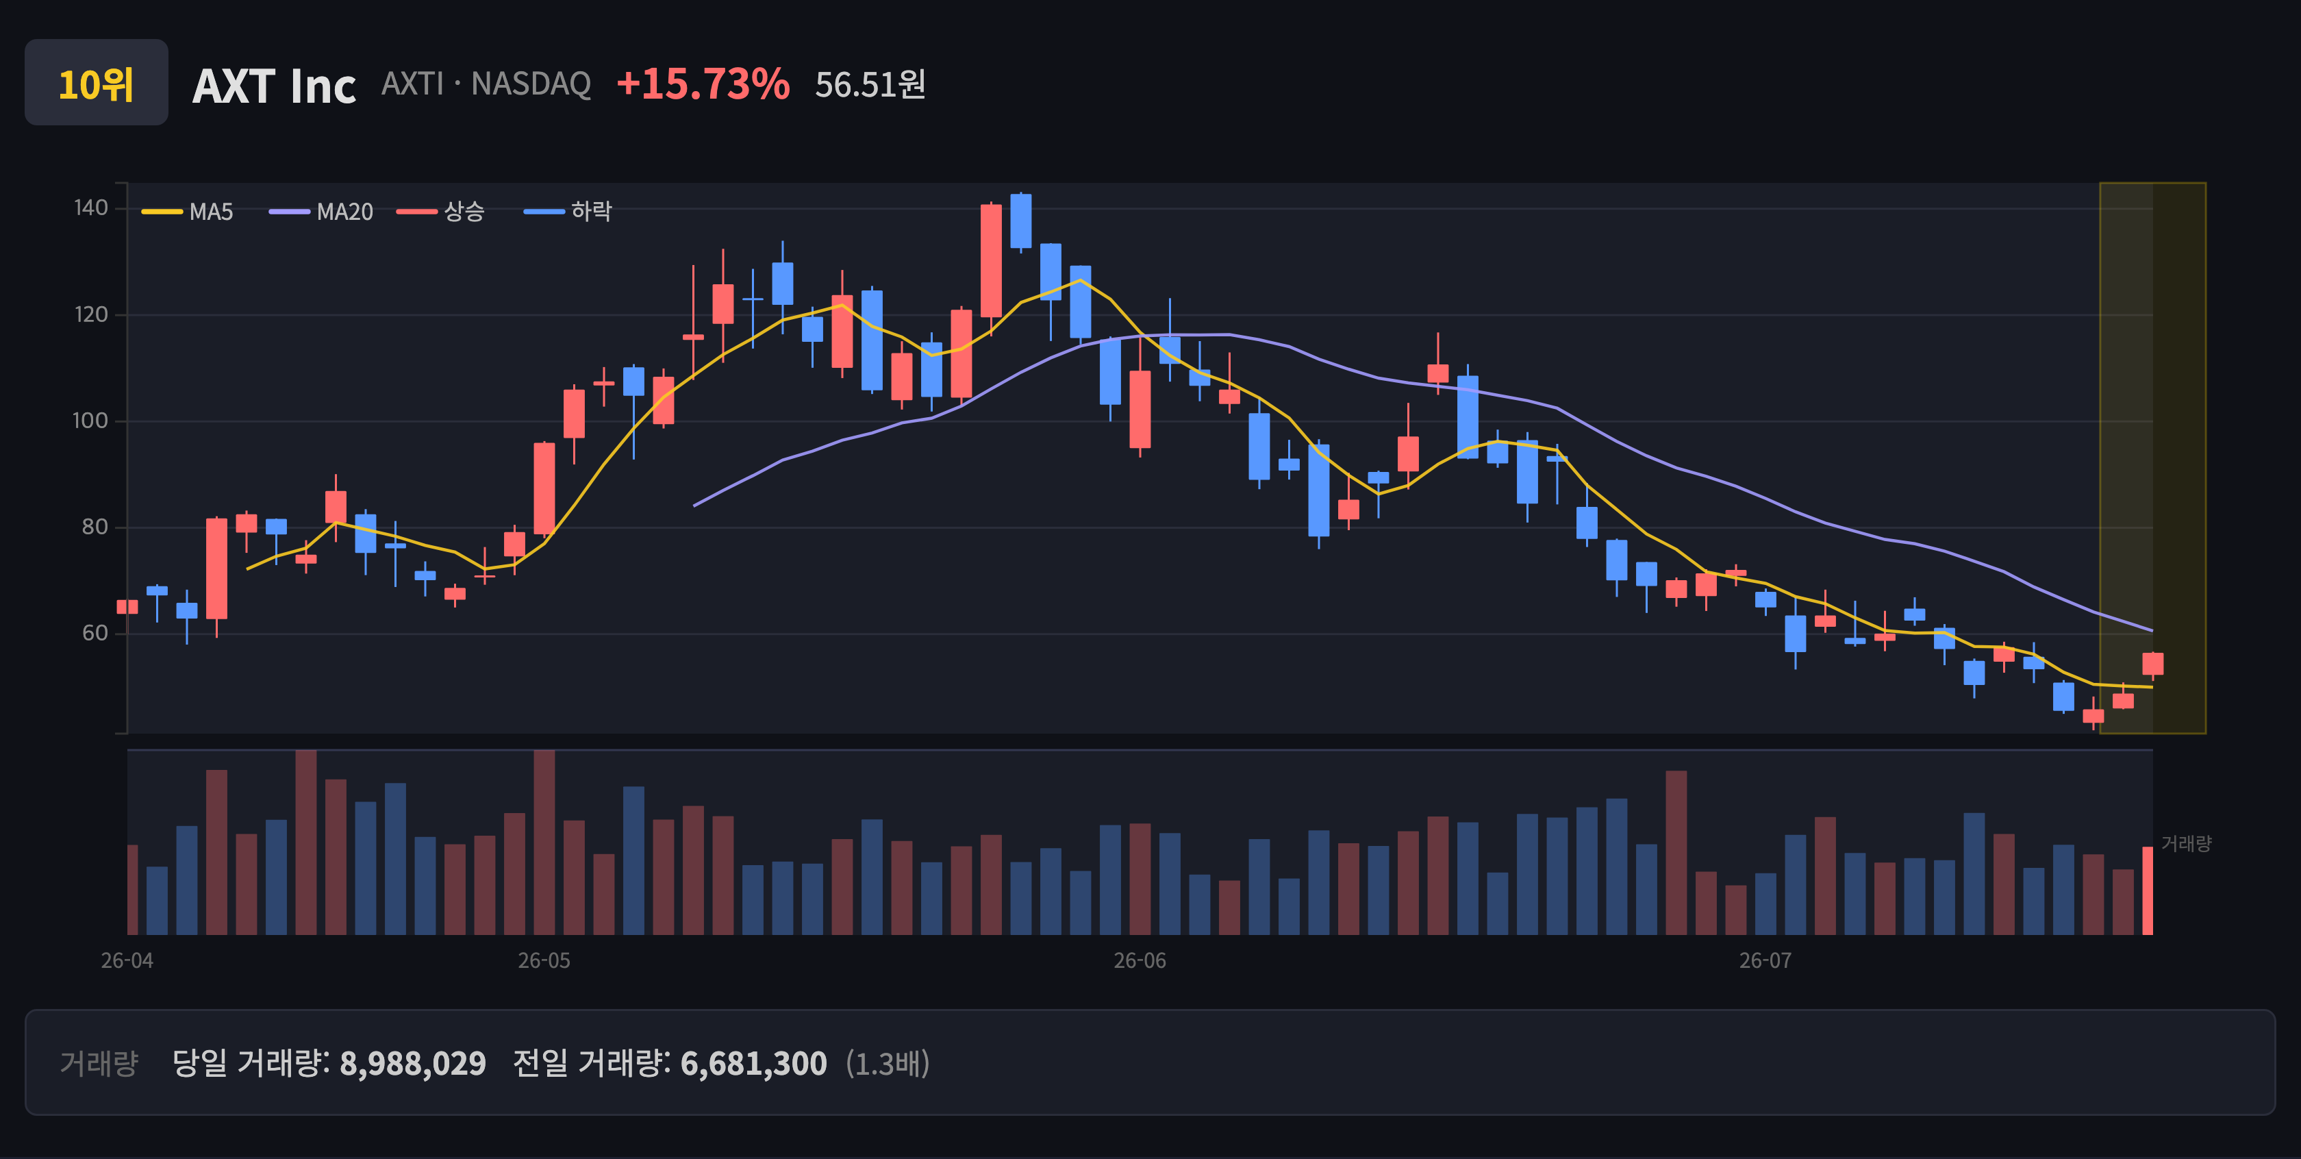The height and width of the screenshot is (1159, 2301).
Task: Click the 26-07 date axis label
Action: (x=1765, y=960)
